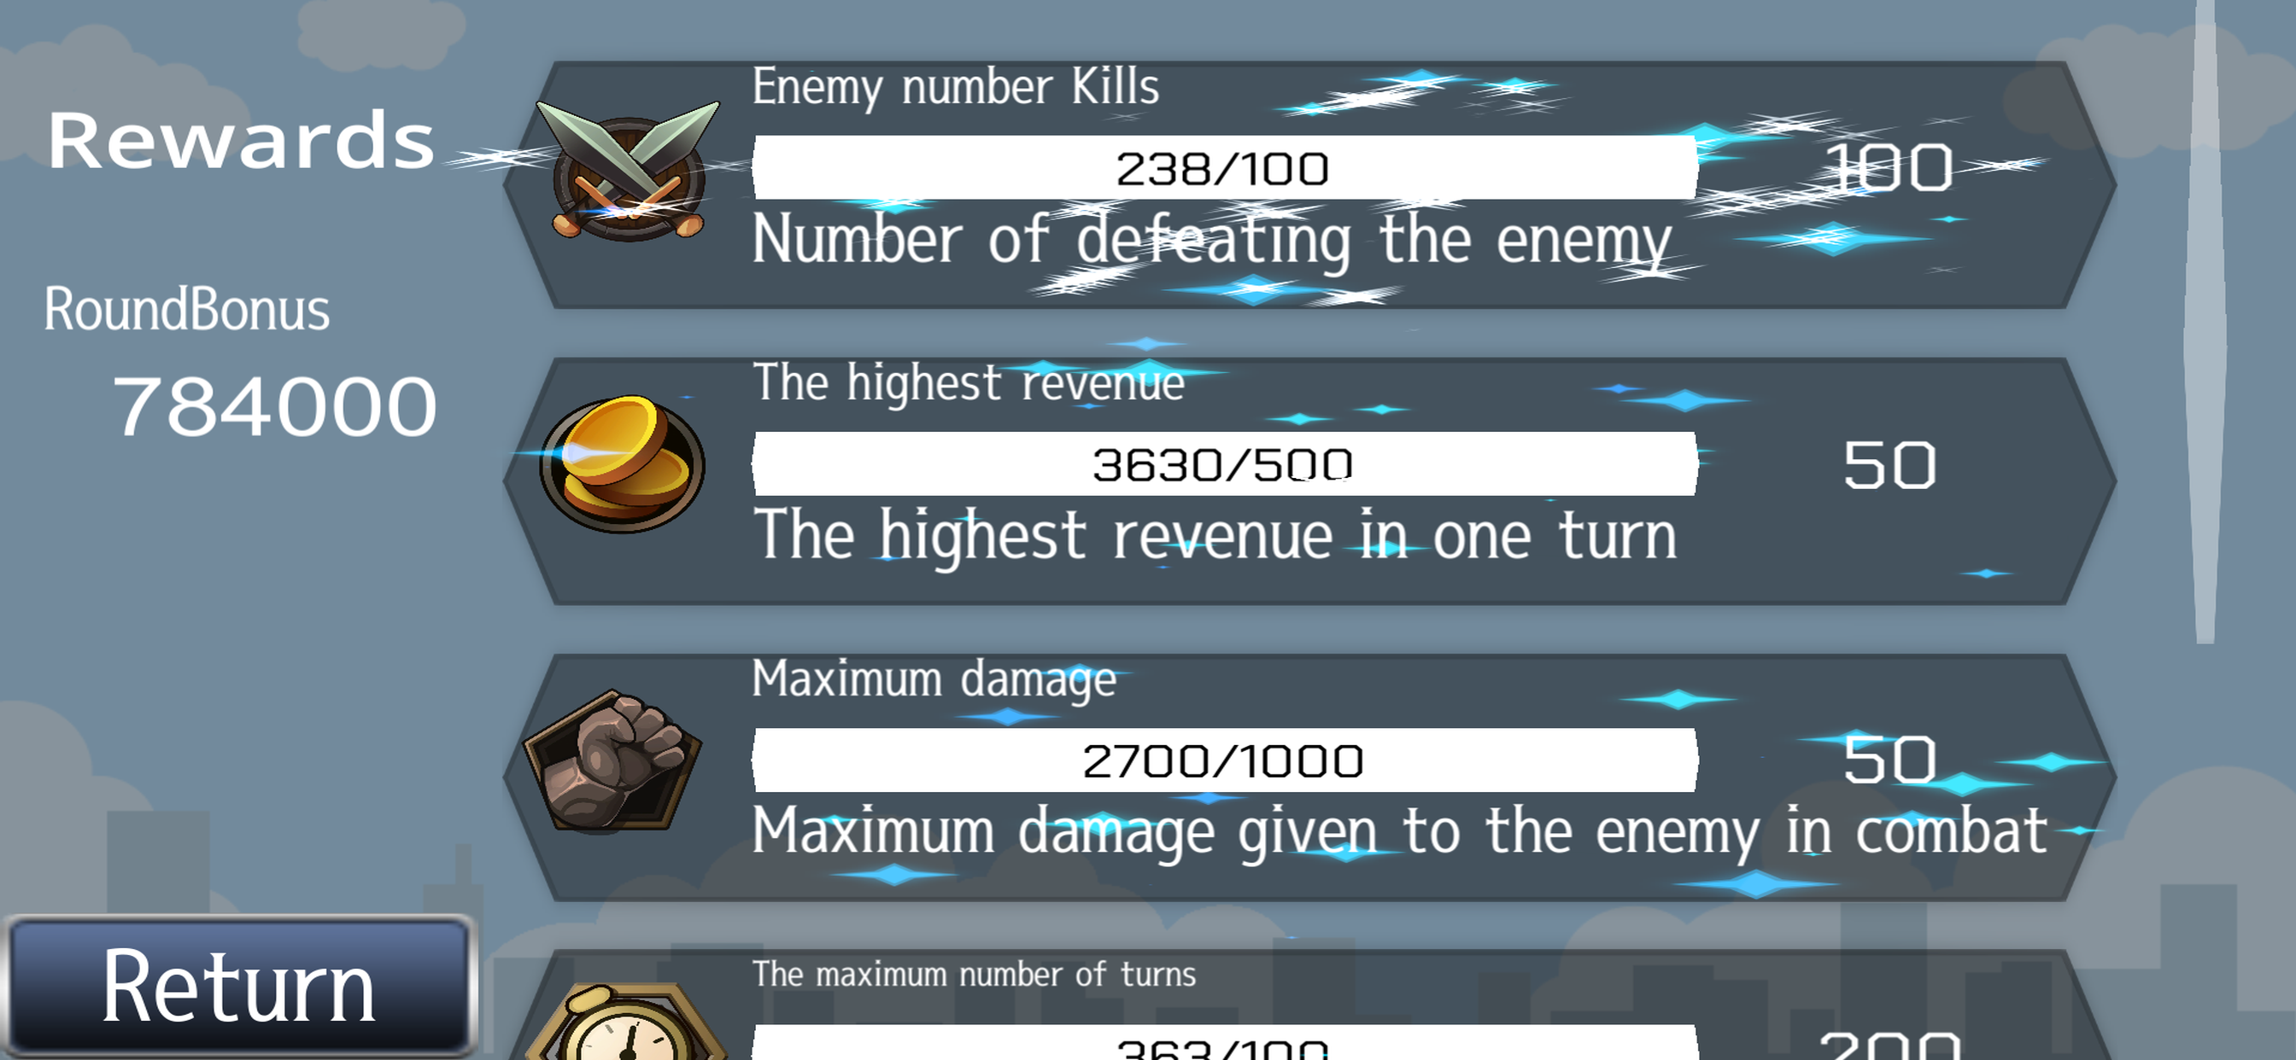2296x1060 pixels.
Task: Click the 50 reward value for damage
Action: point(1889,760)
